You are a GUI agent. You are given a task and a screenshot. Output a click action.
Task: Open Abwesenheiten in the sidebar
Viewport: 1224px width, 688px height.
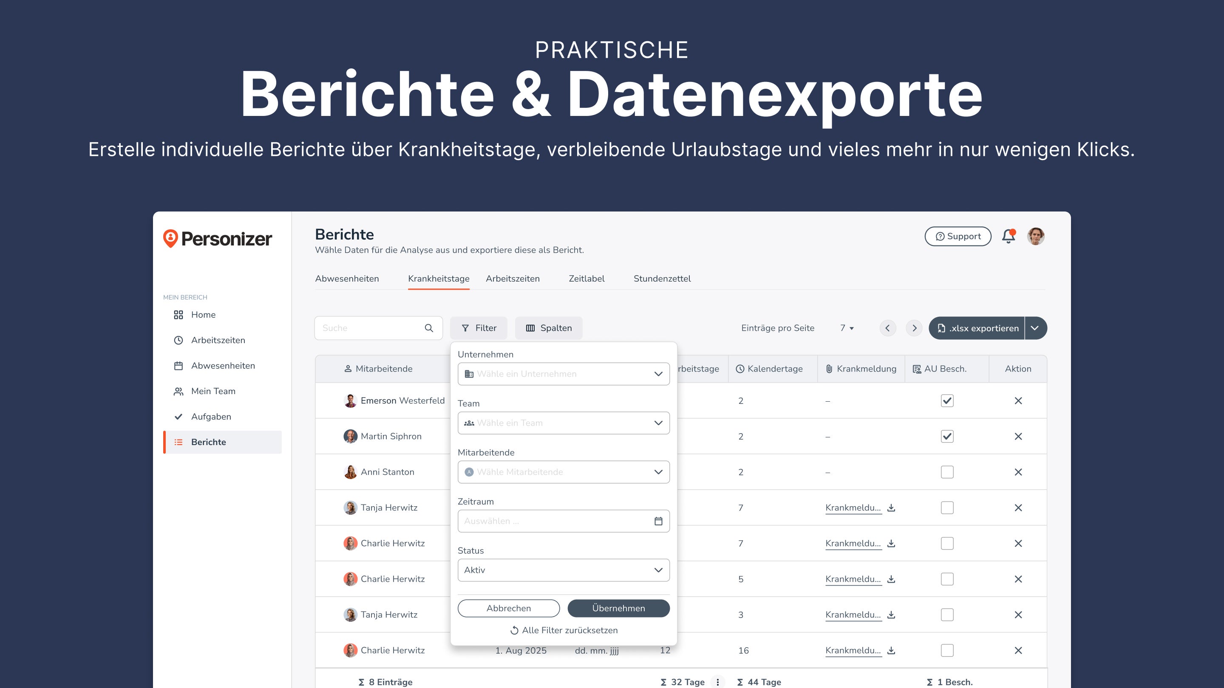(222, 366)
